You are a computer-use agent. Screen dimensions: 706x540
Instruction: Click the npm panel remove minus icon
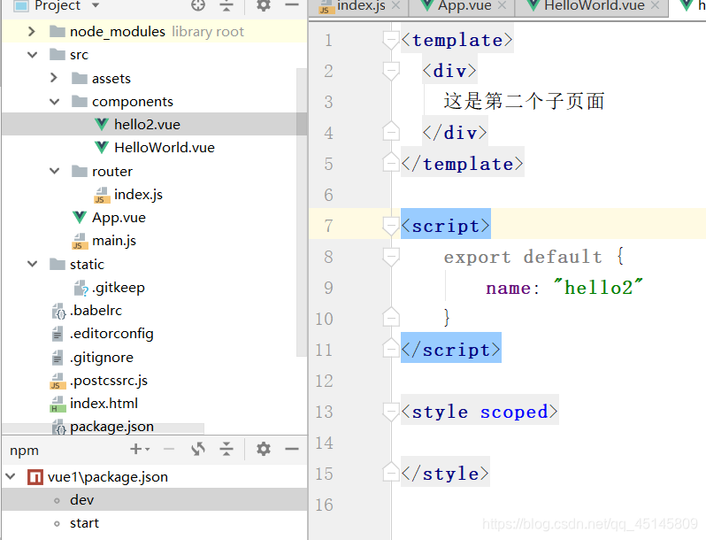click(x=169, y=449)
